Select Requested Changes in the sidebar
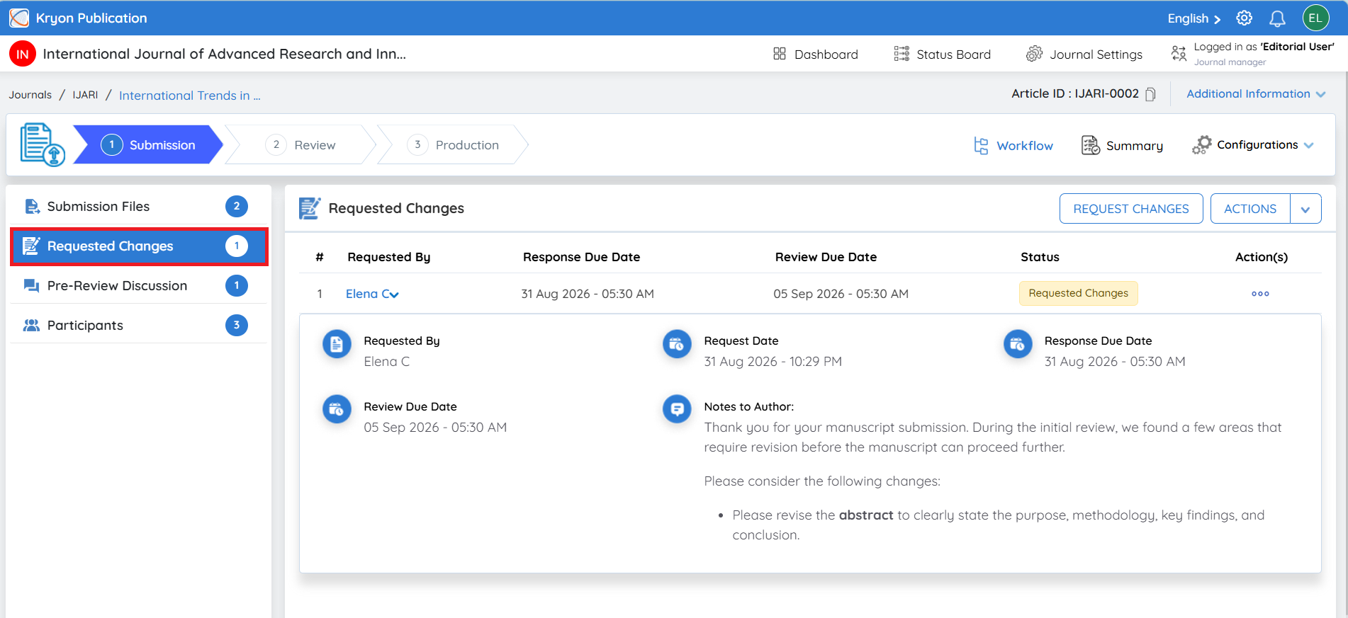 pyautogui.click(x=139, y=246)
